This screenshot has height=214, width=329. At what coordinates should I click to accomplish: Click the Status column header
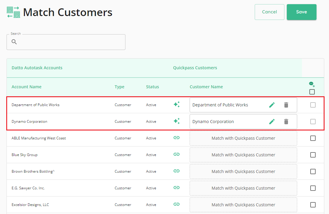(x=152, y=87)
